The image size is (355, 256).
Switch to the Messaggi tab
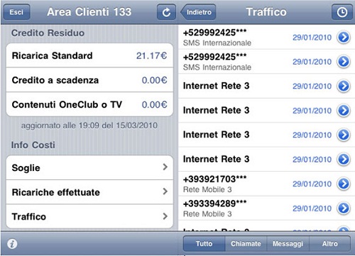point(288,243)
